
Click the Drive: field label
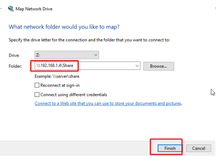click(x=14, y=55)
